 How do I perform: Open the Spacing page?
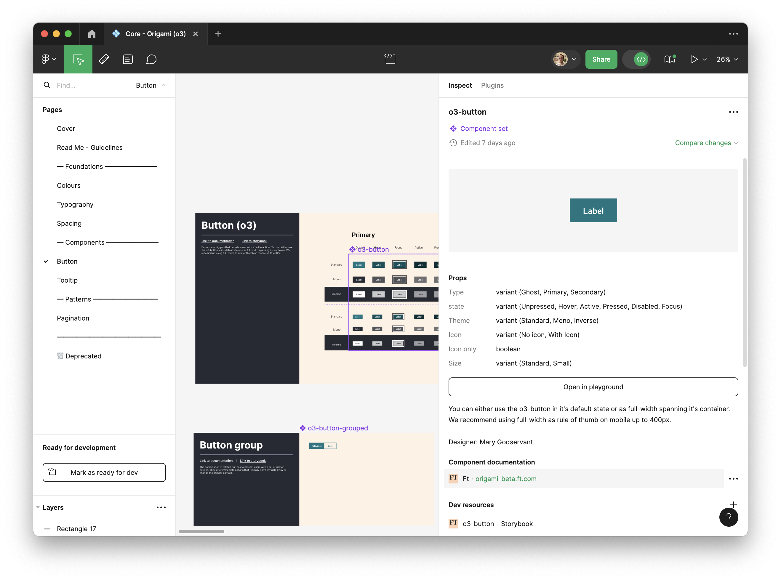[x=69, y=223]
